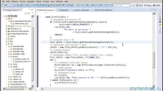
Task: Open the Android SDK Manager icon
Action: pos(18,5)
